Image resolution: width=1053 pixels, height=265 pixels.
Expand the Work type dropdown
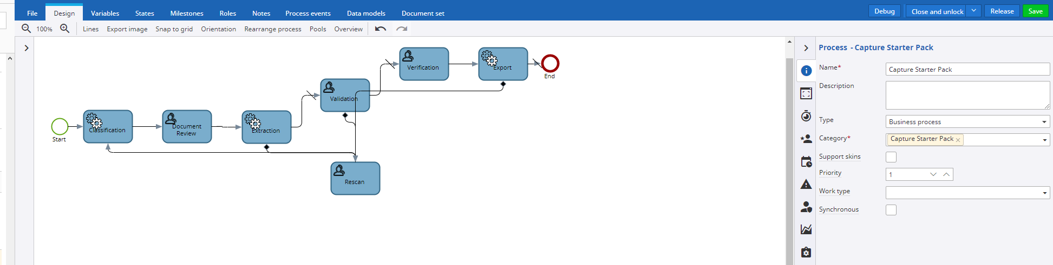click(967, 193)
